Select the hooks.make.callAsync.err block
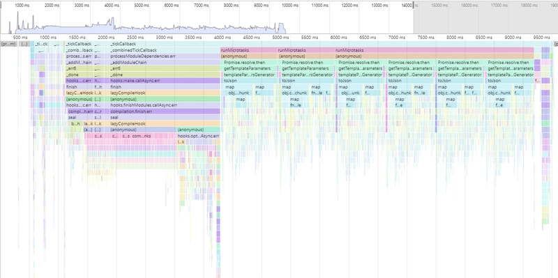The height and width of the screenshot is (278, 558). (x=165, y=81)
